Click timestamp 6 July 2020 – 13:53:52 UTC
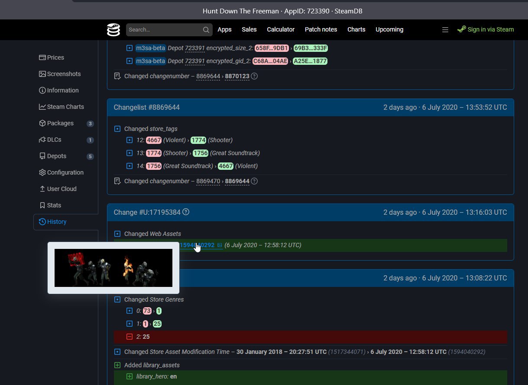The image size is (528, 385). [x=464, y=107]
